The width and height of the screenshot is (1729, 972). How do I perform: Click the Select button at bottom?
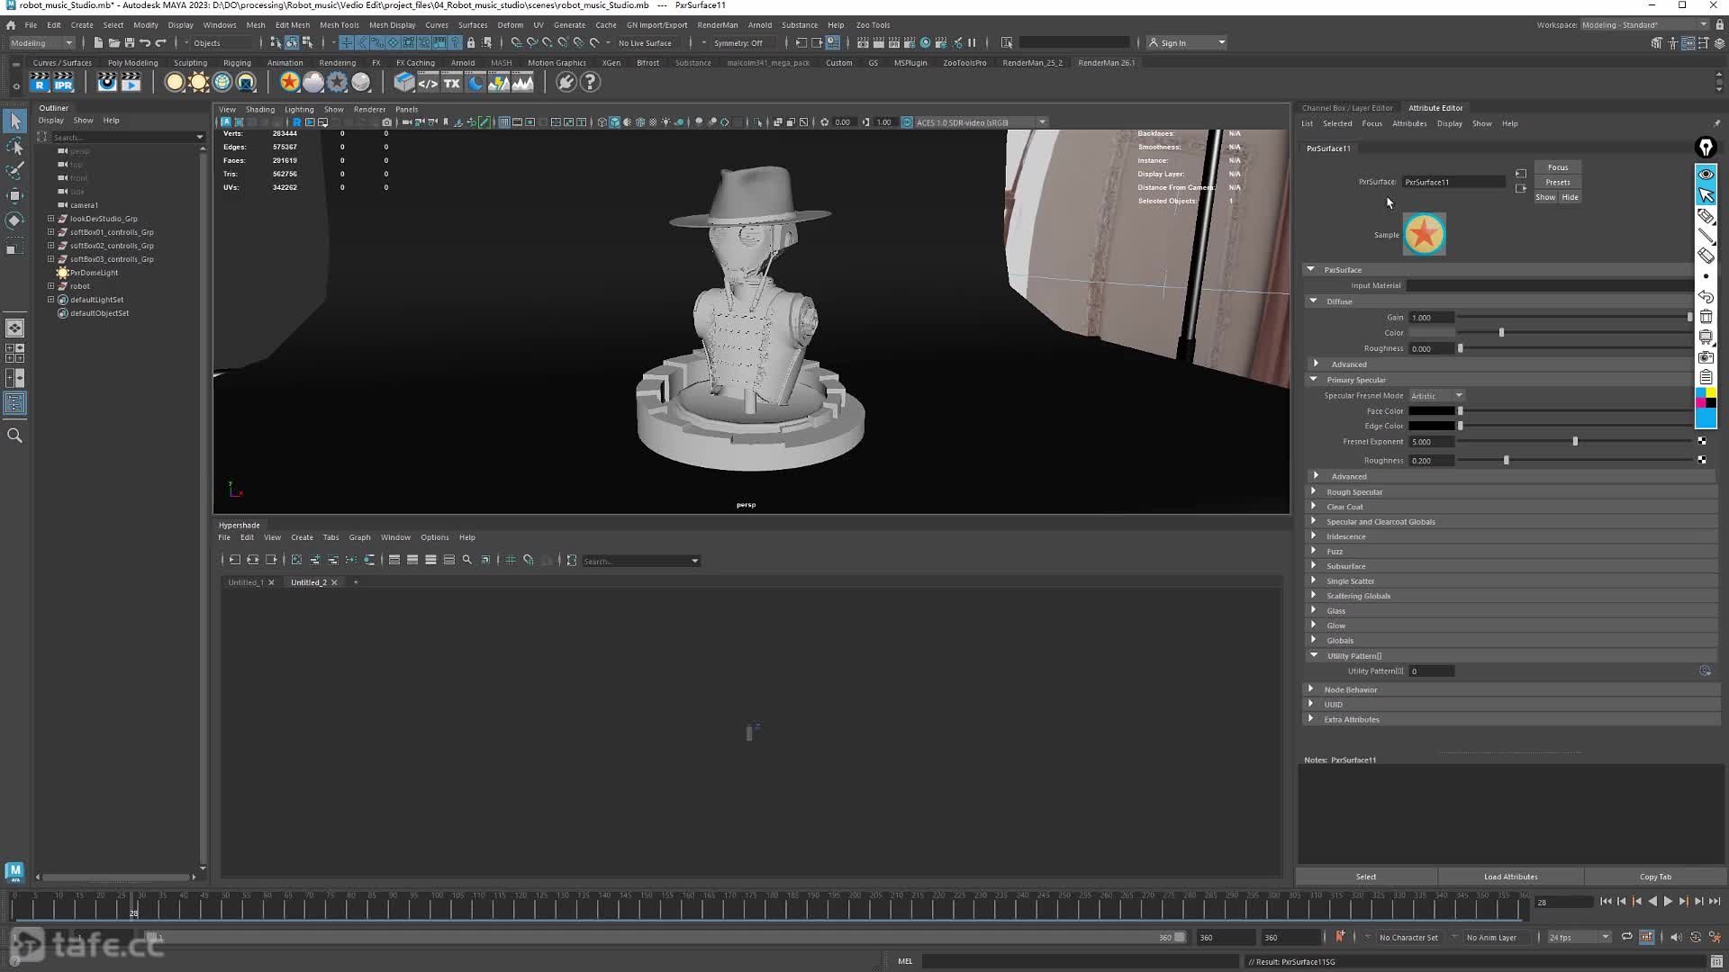coord(1366,877)
